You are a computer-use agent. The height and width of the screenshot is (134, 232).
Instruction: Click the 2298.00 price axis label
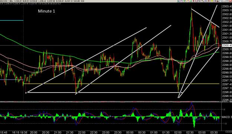(x=227, y=77)
